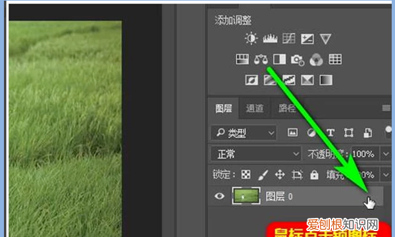
Task: Add a Brightness/Contrast adjustment
Action: pyautogui.click(x=251, y=39)
